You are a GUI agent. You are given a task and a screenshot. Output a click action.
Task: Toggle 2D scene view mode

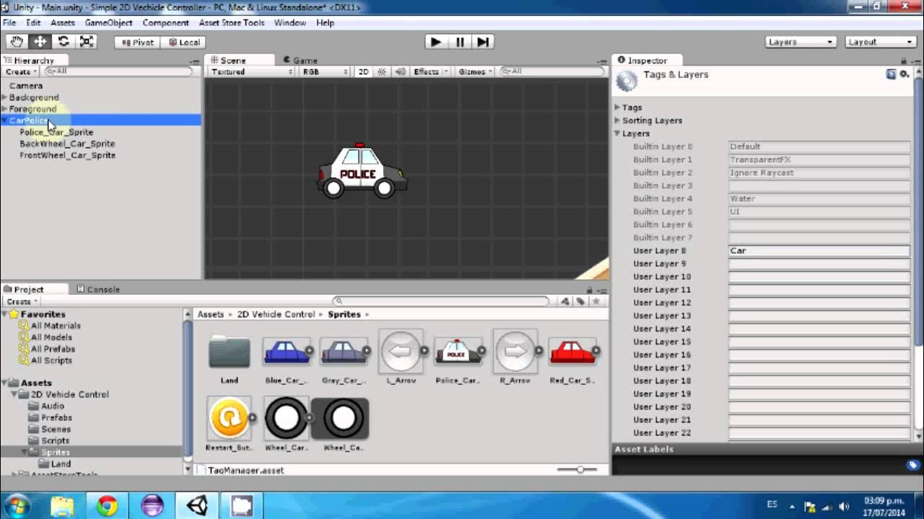pyautogui.click(x=364, y=71)
